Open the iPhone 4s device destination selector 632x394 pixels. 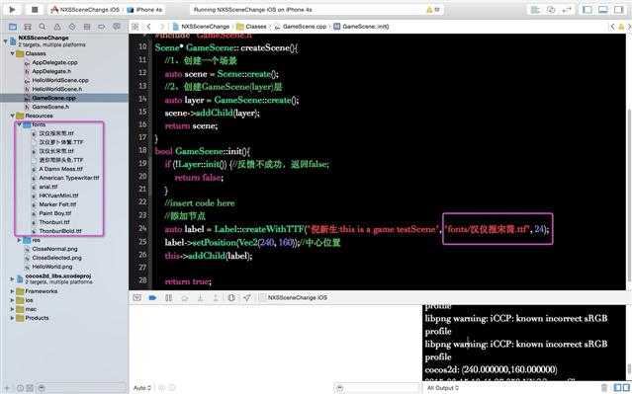pyautogui.click(x=145, y=10)
